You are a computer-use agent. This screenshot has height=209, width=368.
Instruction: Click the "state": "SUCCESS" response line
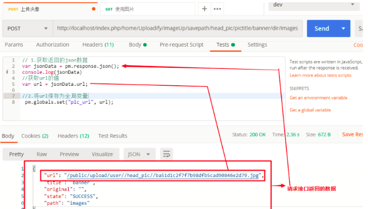(x=71, y=196)
